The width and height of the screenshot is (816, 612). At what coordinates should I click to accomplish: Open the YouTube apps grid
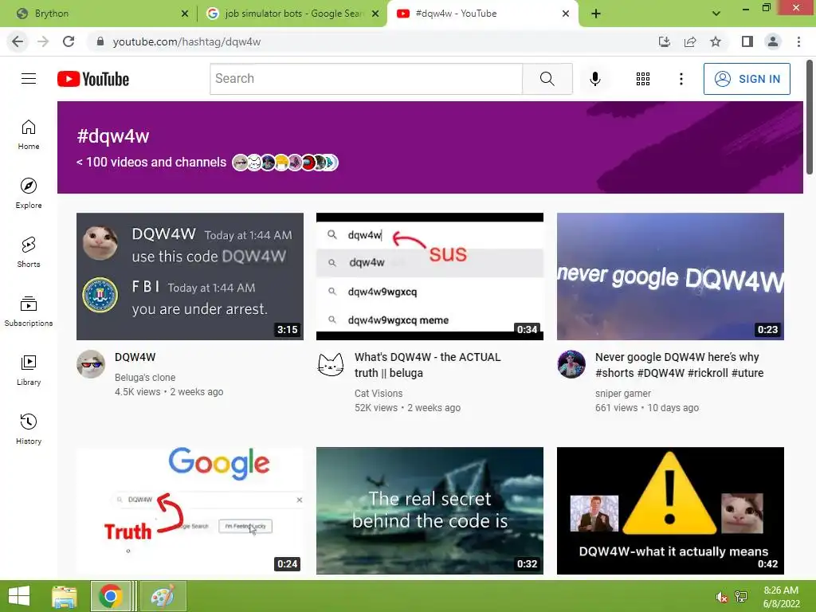(643, 79)
